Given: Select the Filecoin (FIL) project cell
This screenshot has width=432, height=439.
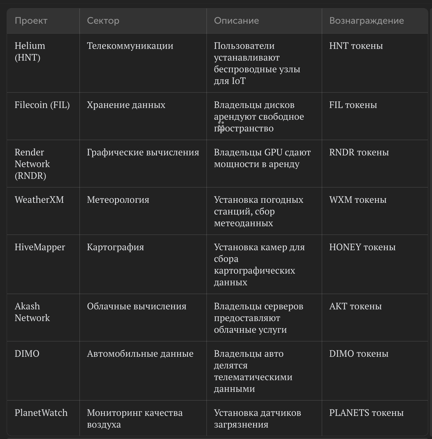Looking at the screenshot, I should click(x=42, y=105).
